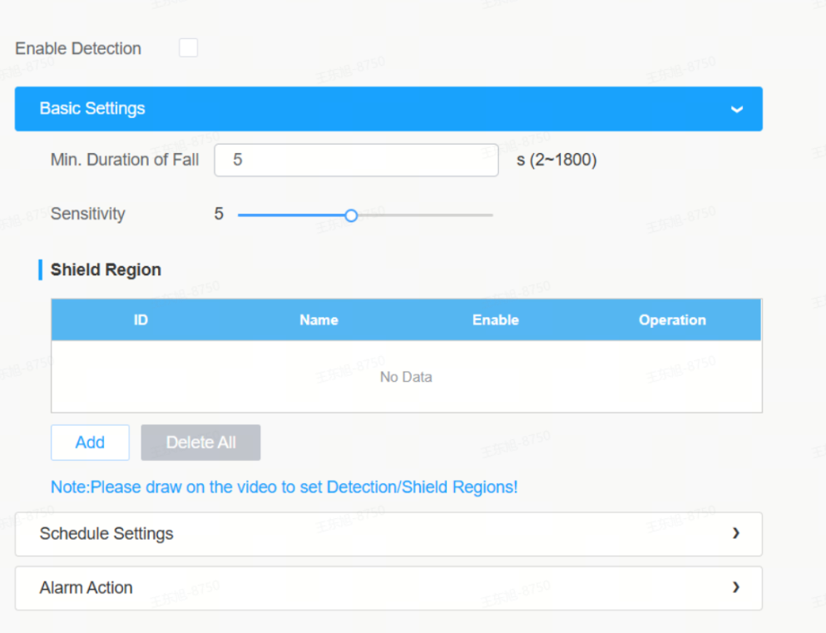Click the Add shield region button
Image resolution: width=826 pixels, height=633 pixels.
tap(90, 443)
